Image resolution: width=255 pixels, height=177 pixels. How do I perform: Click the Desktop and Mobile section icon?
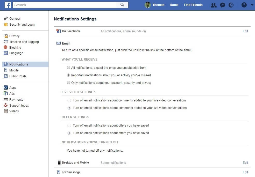pos(59,163)
